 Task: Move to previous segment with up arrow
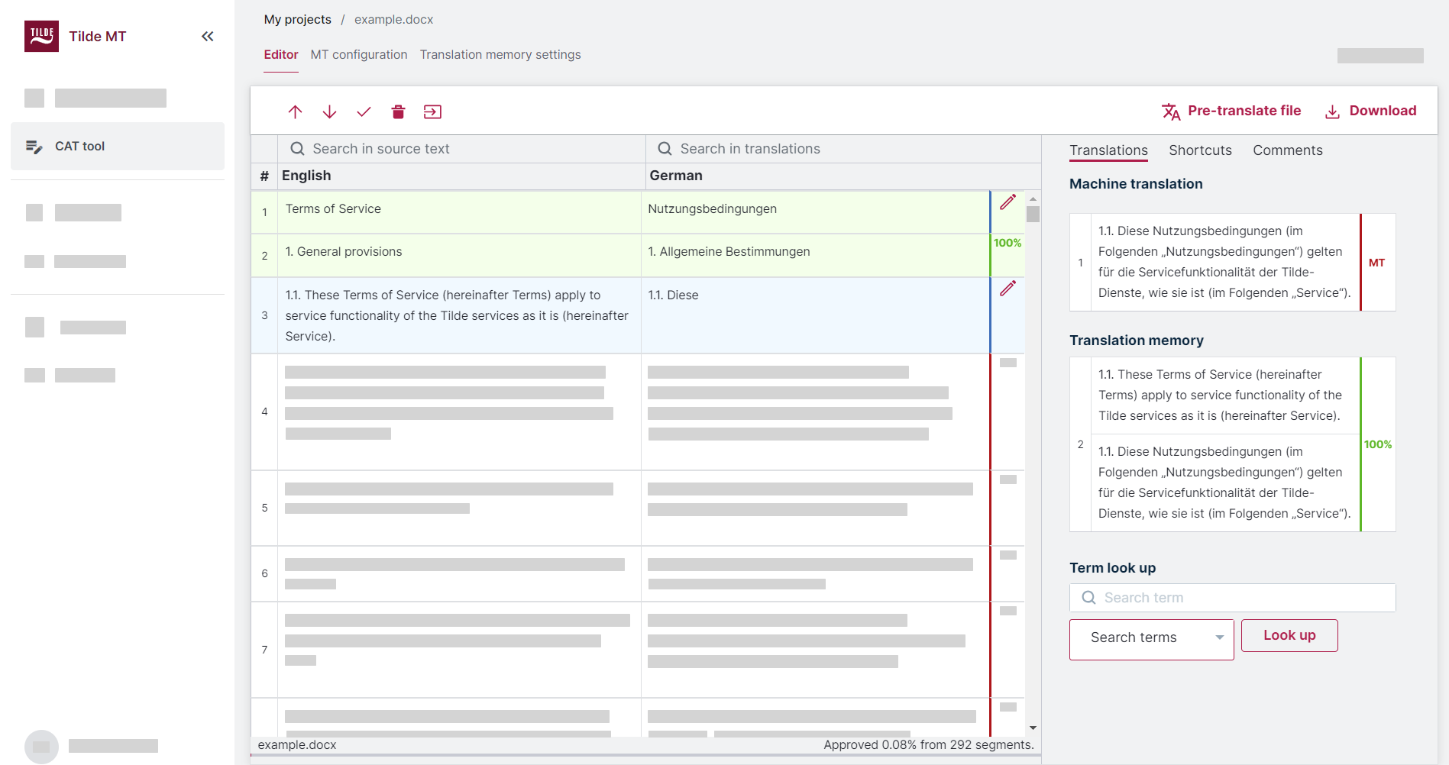tap(295, 111)
